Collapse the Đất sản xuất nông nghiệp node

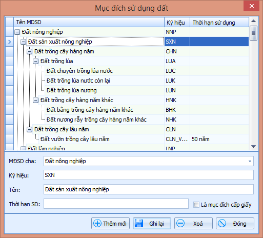click(x=23, y=42)
